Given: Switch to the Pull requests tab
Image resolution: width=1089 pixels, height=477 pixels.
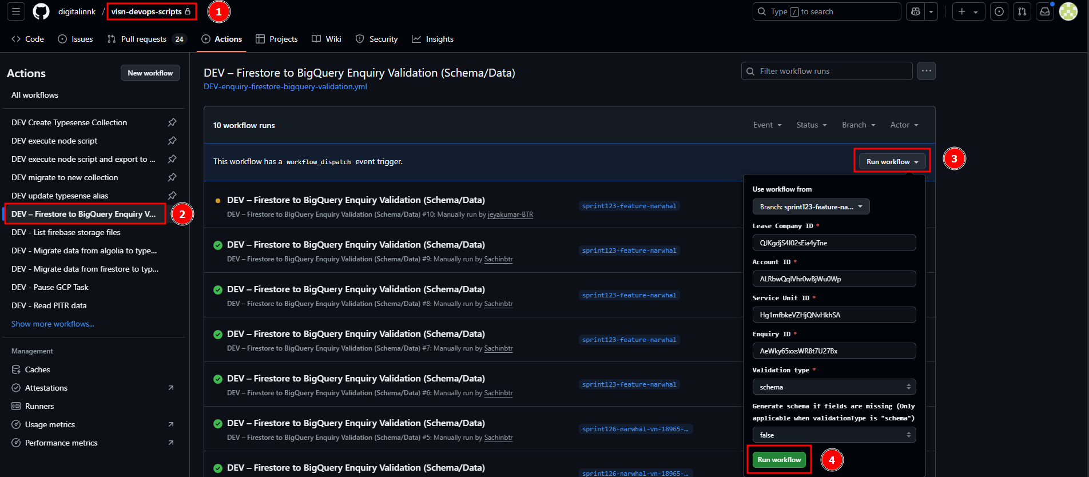Looking at the screenshot, I should [x=146, y=39].
